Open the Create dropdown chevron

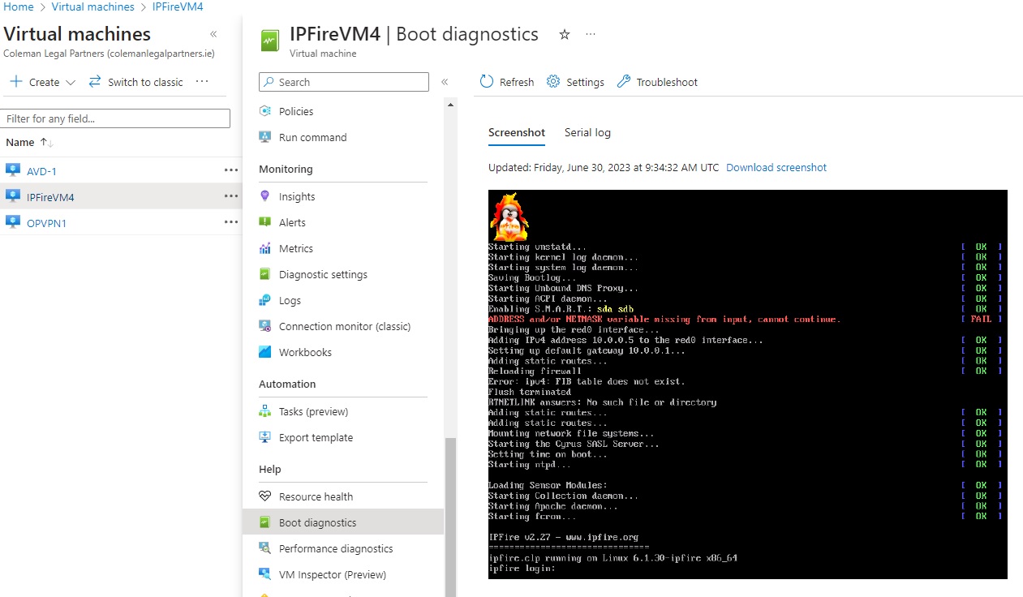71,83
